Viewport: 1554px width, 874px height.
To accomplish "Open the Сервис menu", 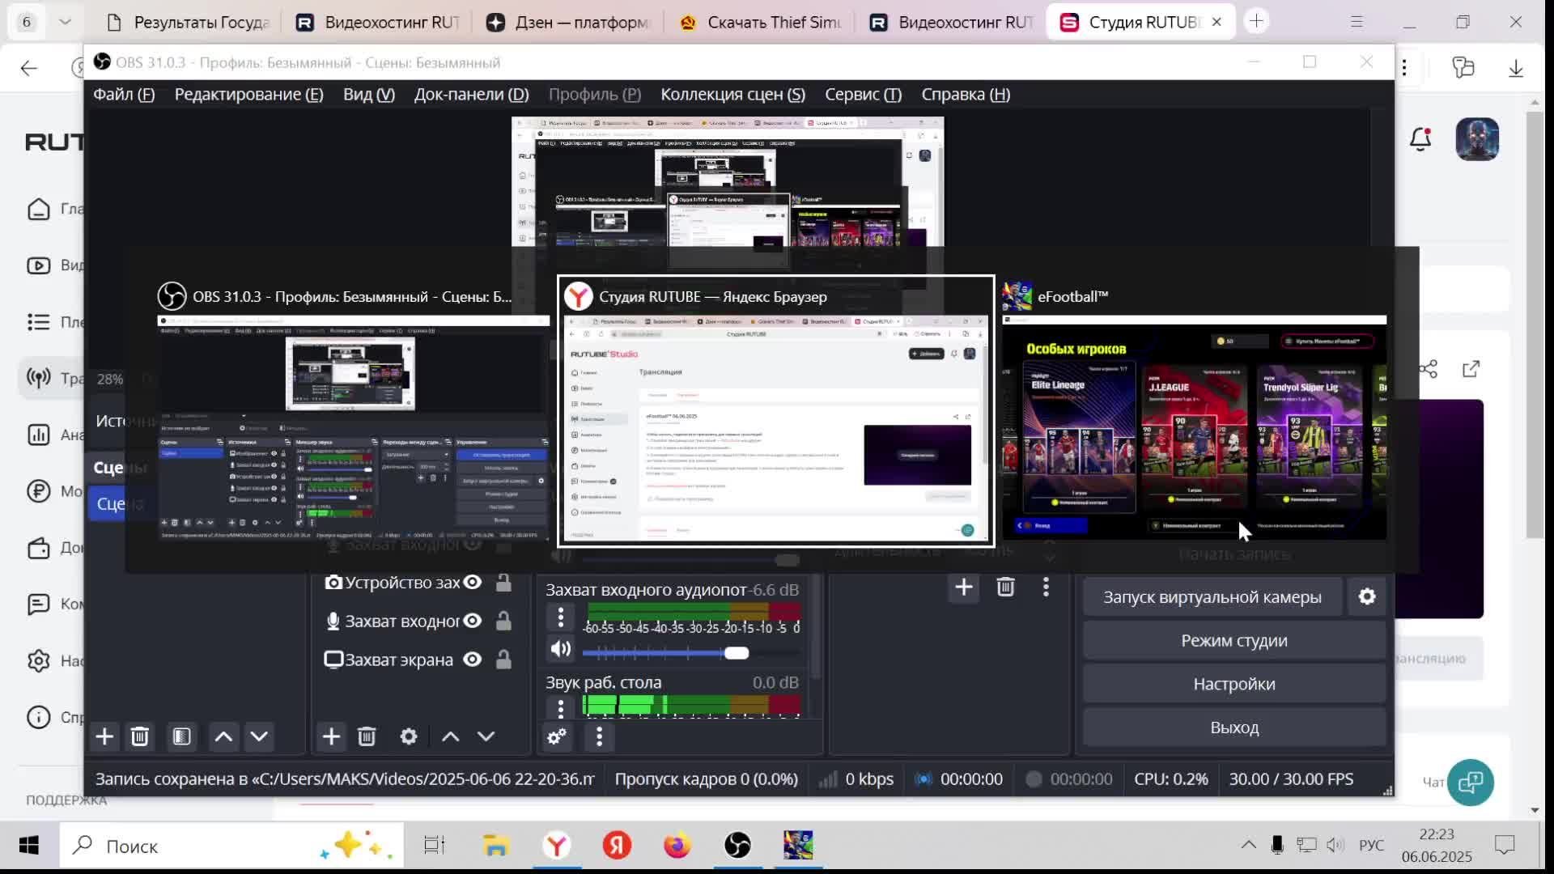I will 863,95.
